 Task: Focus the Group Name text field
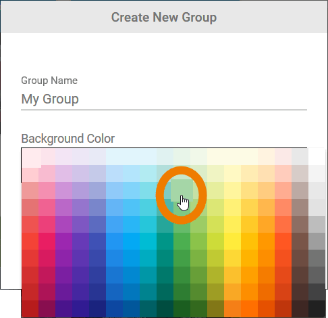[x=164, y=99]
